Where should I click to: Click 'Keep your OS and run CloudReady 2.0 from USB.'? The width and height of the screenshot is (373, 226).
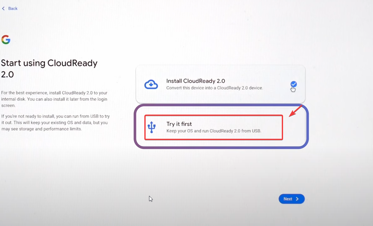click(214, 131)
